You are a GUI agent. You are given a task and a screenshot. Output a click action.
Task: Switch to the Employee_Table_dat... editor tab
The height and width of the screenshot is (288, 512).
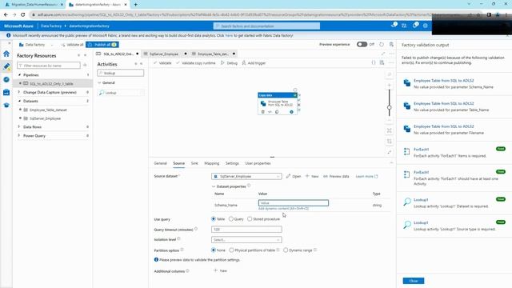point(214,54)
